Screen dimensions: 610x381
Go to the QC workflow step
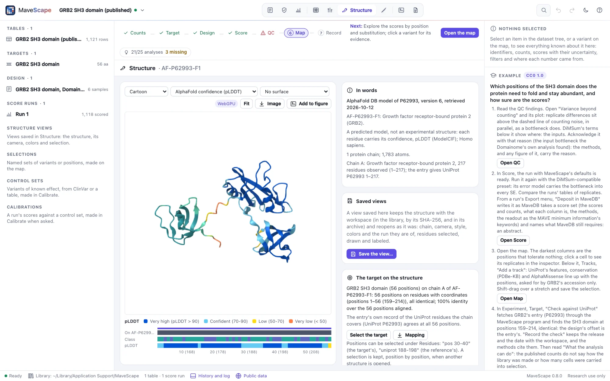(267, 33)
